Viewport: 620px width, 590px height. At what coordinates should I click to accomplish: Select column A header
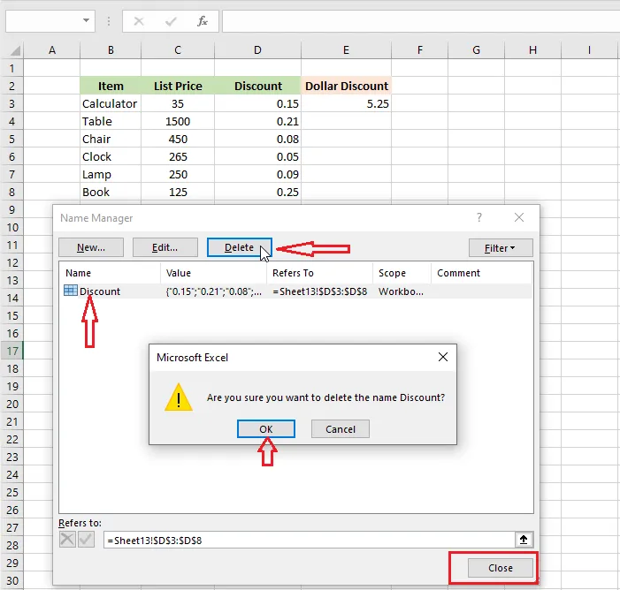(52, 50)
